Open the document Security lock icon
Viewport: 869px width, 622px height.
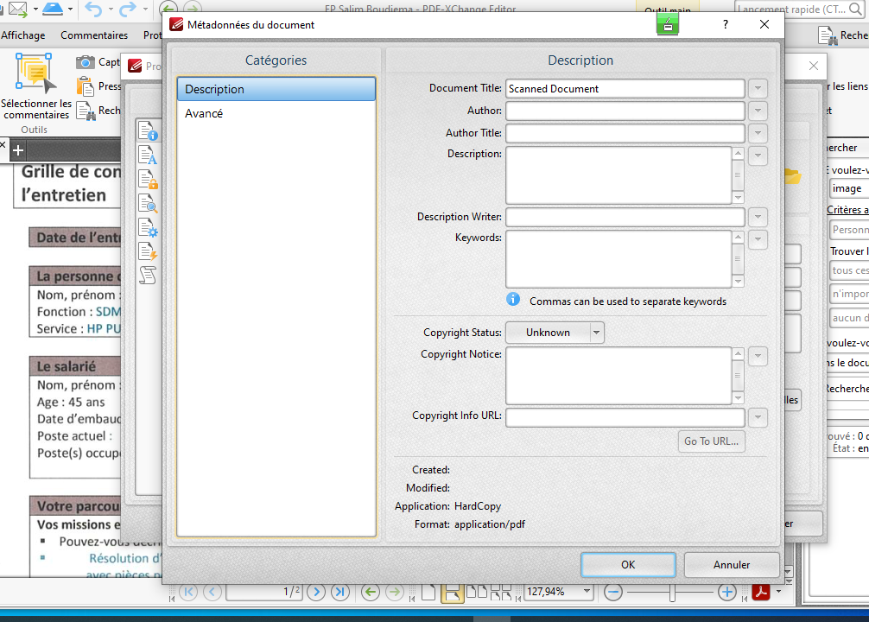coord(149,179)
